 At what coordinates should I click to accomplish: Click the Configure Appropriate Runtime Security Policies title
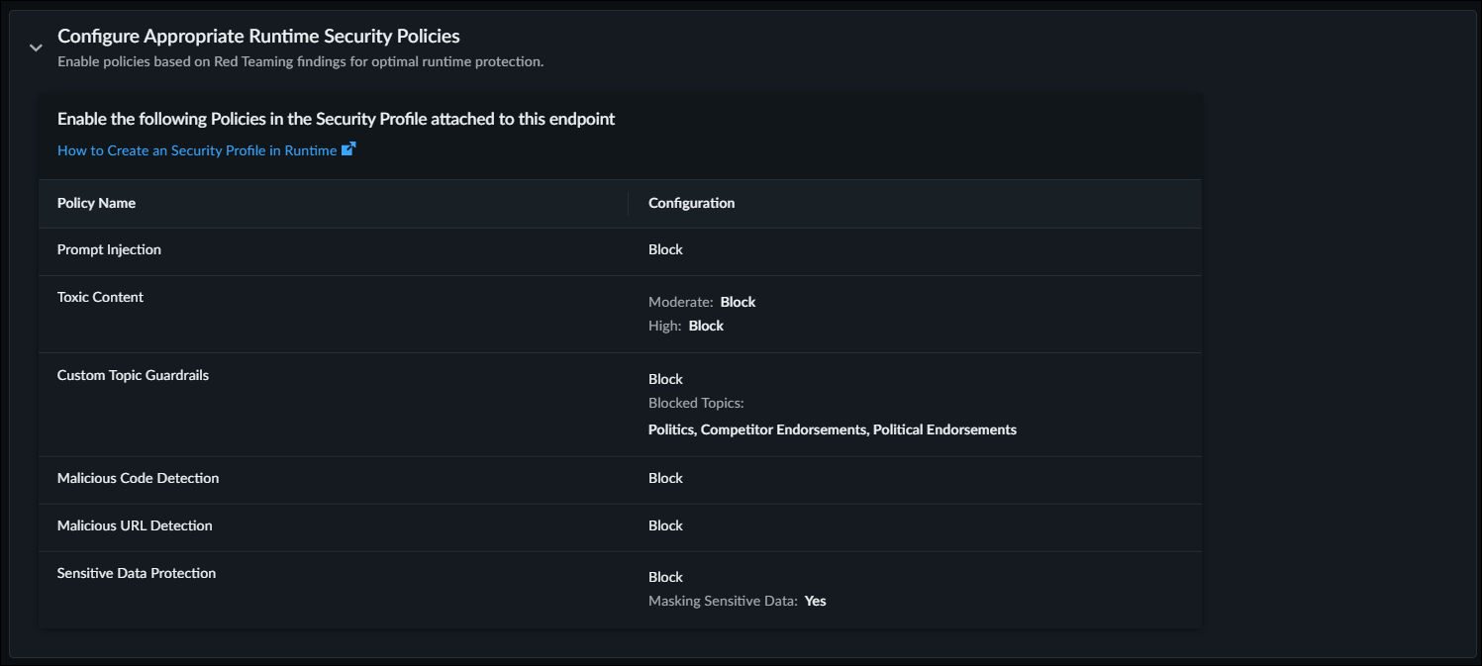(258, 37)
